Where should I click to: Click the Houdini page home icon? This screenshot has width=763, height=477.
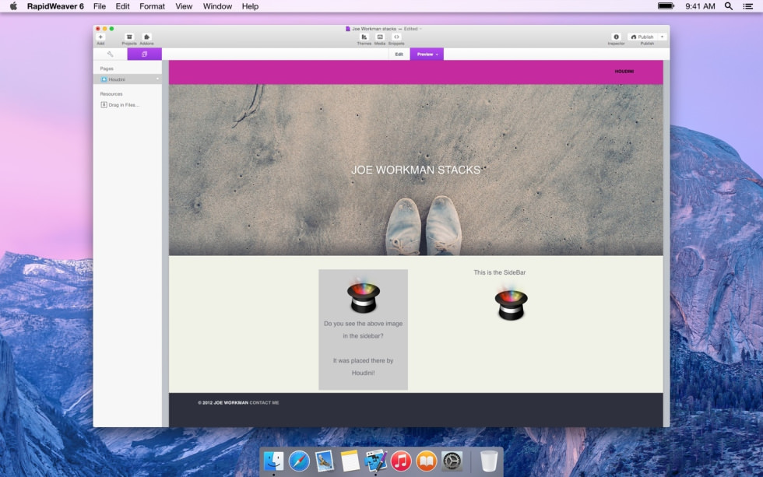click(104, 79)
